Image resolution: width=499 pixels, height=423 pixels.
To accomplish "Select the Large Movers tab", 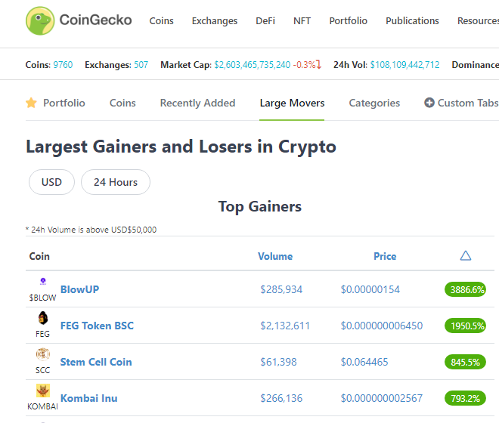I will tap(292, 103).
